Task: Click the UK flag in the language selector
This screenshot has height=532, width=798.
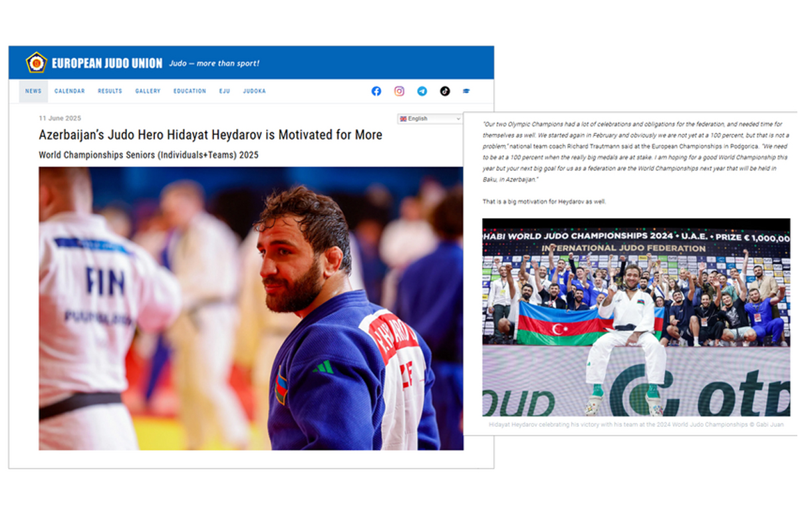Action: click(x=403, y=119)
